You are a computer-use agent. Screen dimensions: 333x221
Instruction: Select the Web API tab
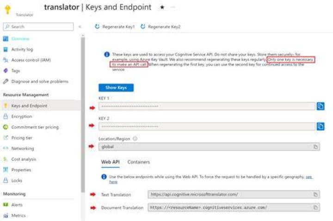point(111,162)
